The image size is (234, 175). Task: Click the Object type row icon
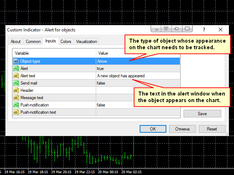16,61
